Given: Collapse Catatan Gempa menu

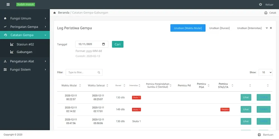Looking at the screenshot, I should tap(45, 35).
